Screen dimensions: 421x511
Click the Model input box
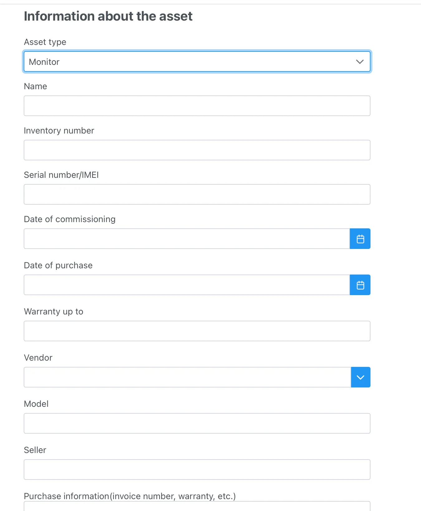[197, 423]
